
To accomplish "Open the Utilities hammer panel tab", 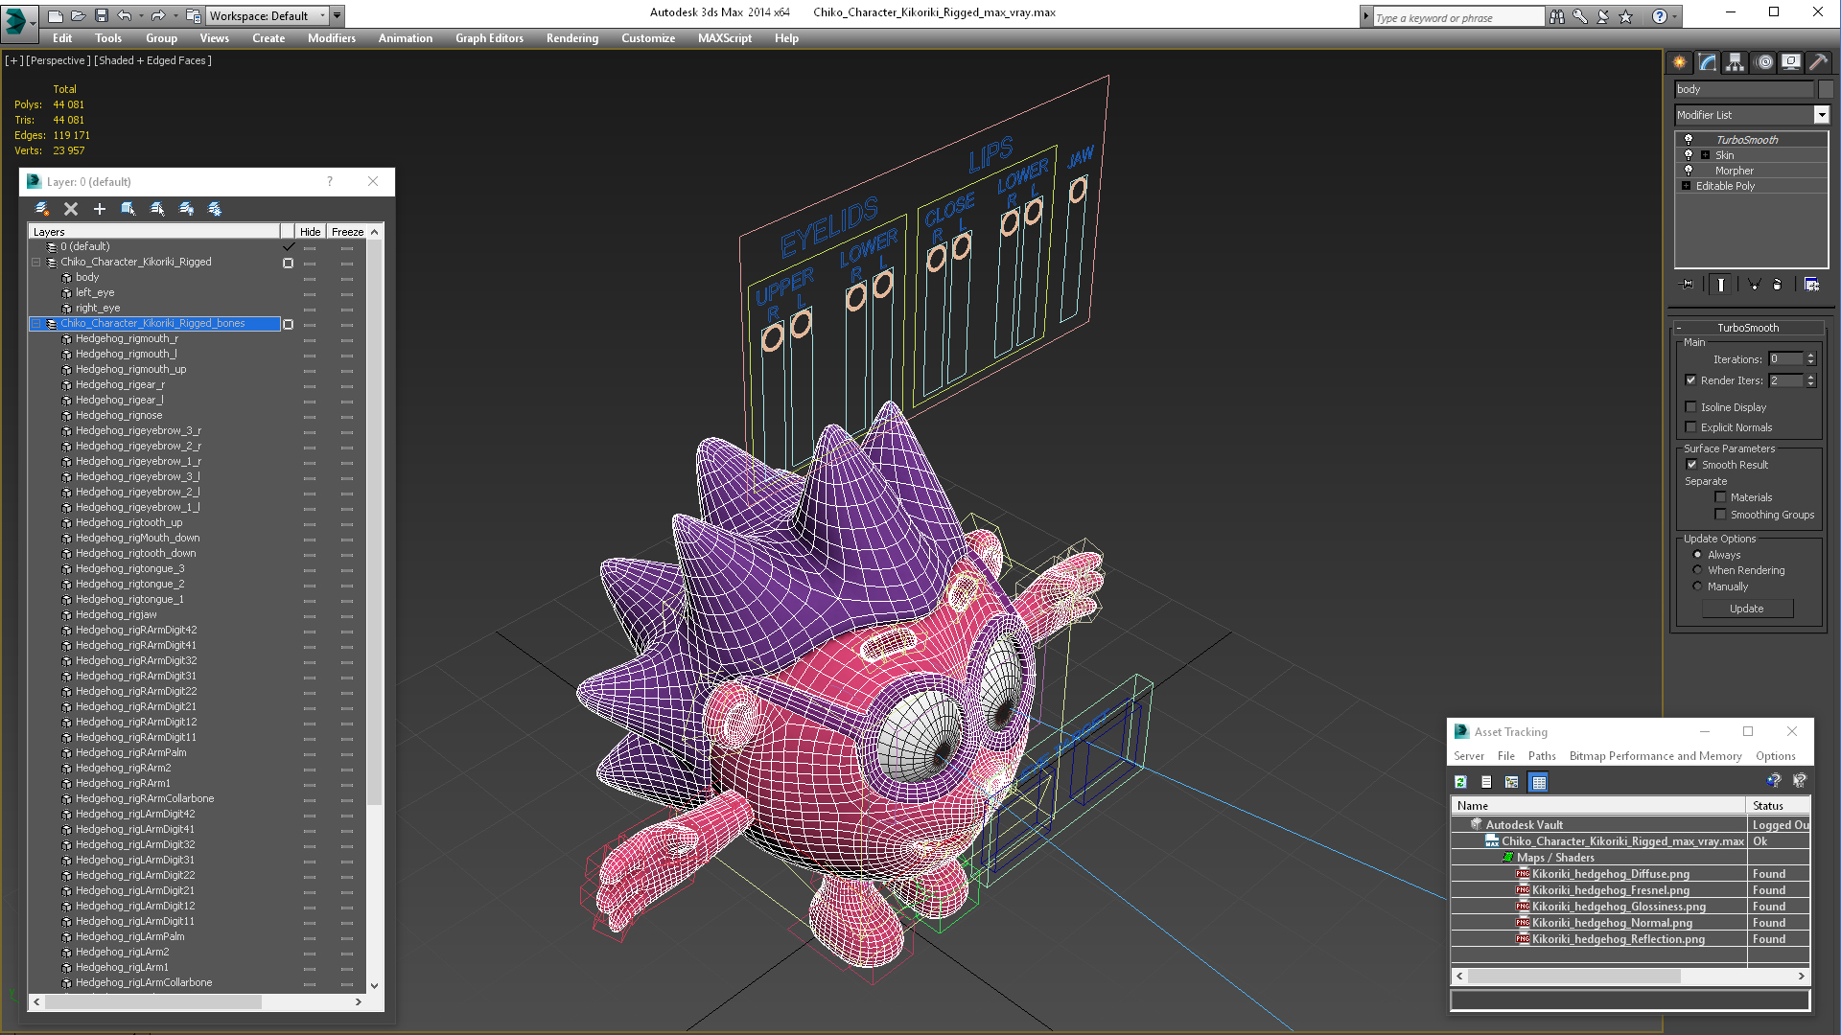I will pos(1818,62).
